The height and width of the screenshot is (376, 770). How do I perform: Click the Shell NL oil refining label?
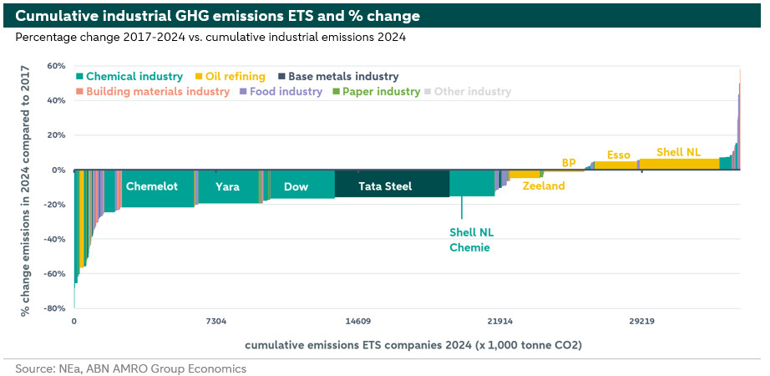pyautogui.click(x=679, y=152)
